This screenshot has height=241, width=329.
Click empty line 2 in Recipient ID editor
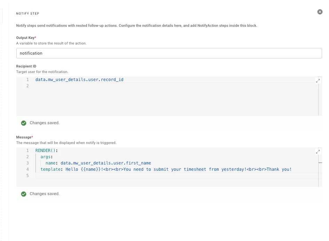[139, 86]
